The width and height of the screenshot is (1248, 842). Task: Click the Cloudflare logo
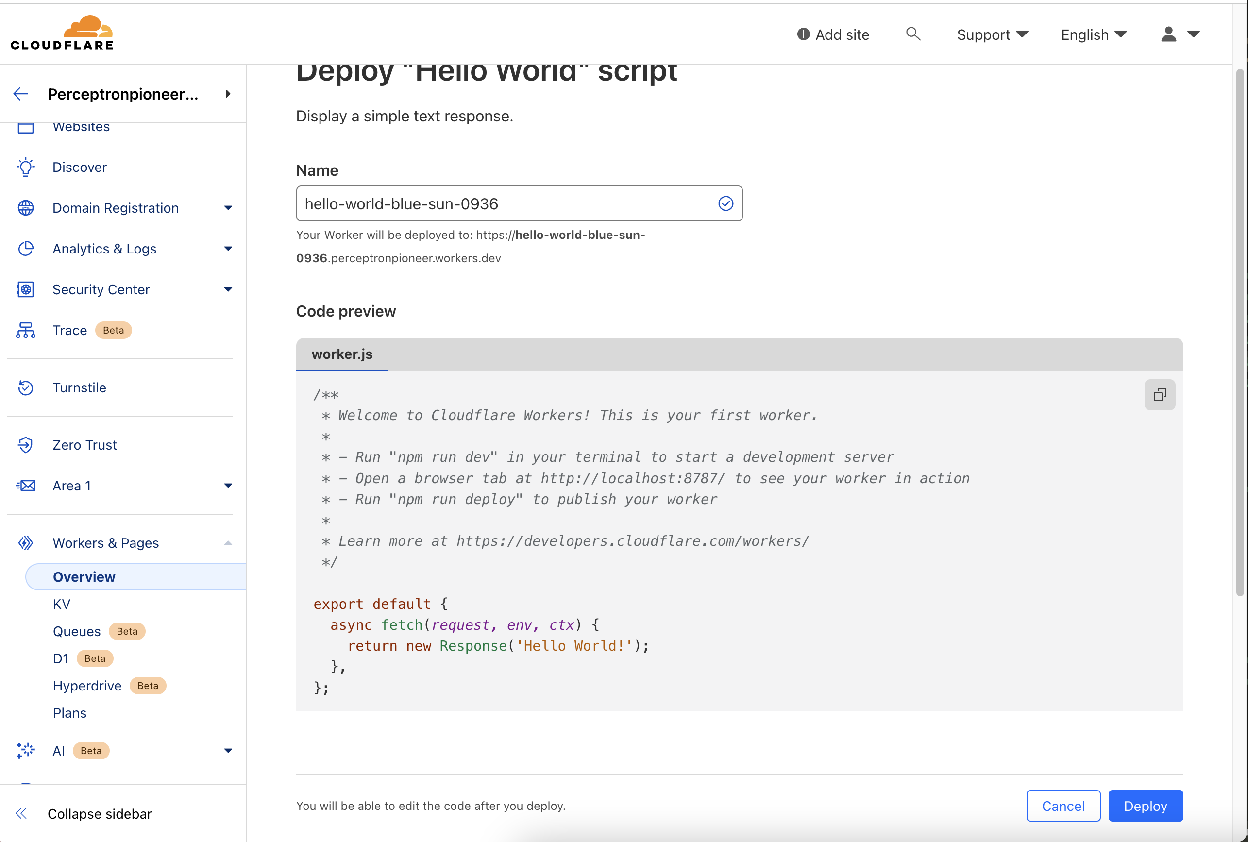pos(62,34)
